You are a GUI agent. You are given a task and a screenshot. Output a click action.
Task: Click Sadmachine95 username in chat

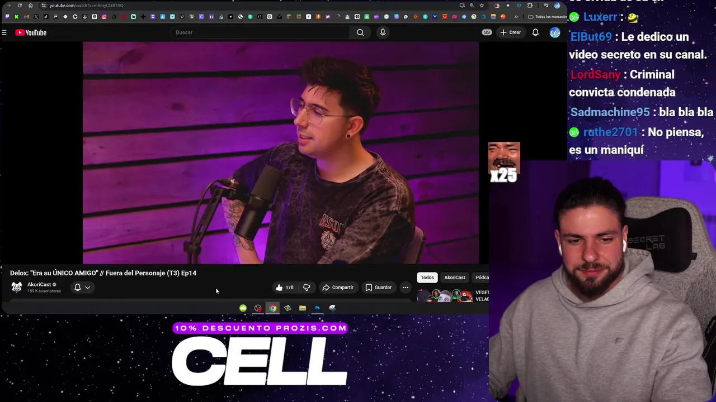610,112
